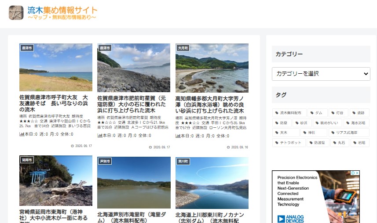
Task: Open article title 宮崎県延岡市東海町
Action: pyautogui.click(x=54, y=216)
